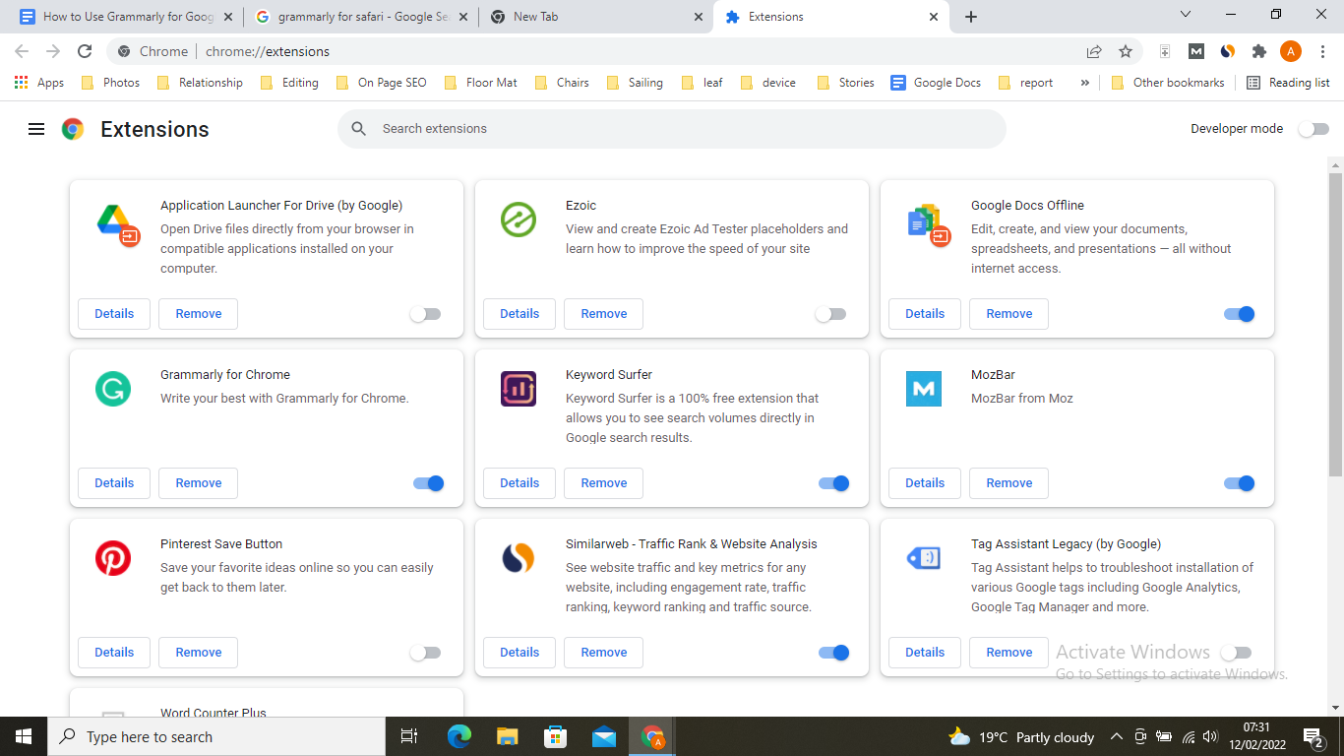The width and height of the screenshot is (1344, 756).
Task: Click the search magnifier icon in extensions search
Action: tap(359, 129)
